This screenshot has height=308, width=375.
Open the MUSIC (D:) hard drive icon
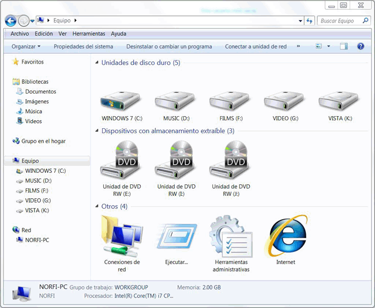[x=175, y=101]
